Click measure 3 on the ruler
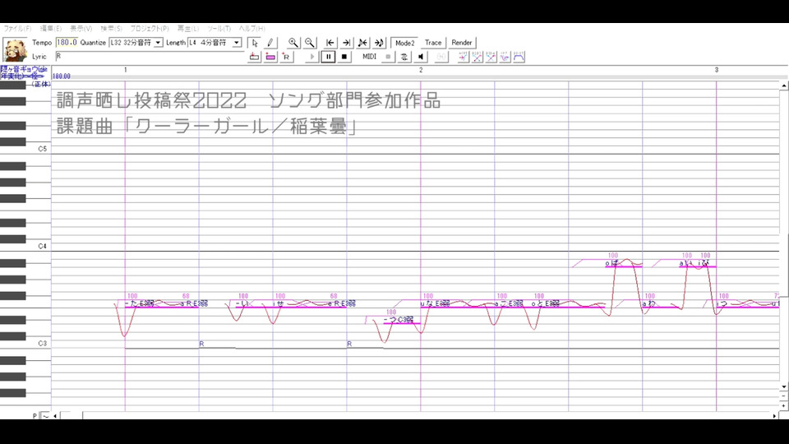 tap(717, 70)
